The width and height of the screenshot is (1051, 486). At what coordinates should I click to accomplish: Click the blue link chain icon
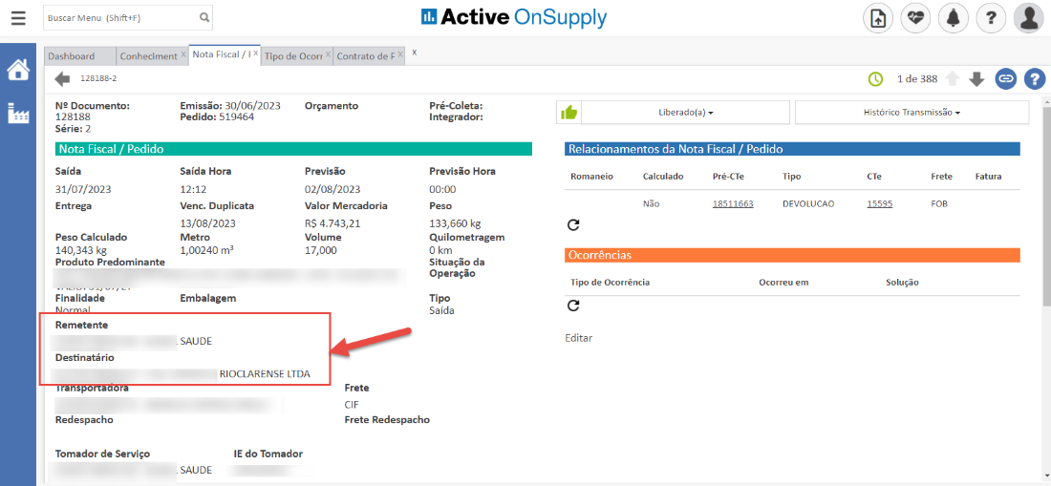(x=1005, y=79)
